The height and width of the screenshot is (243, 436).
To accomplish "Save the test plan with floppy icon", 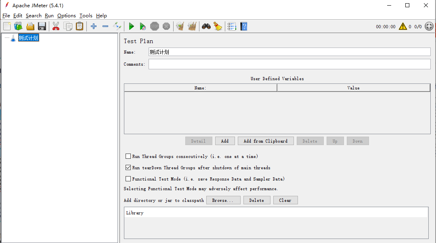I will click(x=42, y=26).
